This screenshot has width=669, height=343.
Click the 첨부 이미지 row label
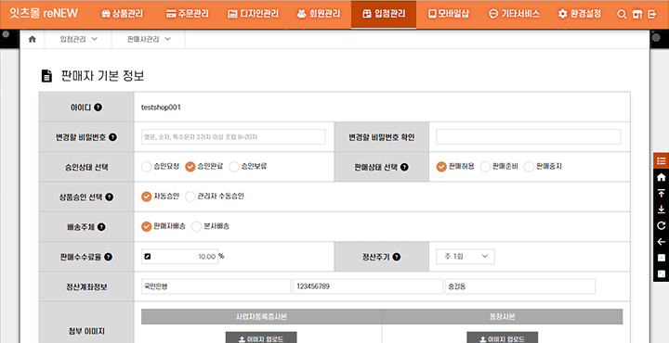(86, 332)
